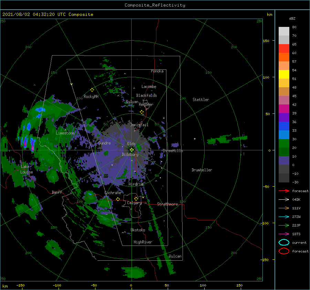This screenshot has width=310, height=290.
Task: Click the Limestone label on map
Action: 65,133
